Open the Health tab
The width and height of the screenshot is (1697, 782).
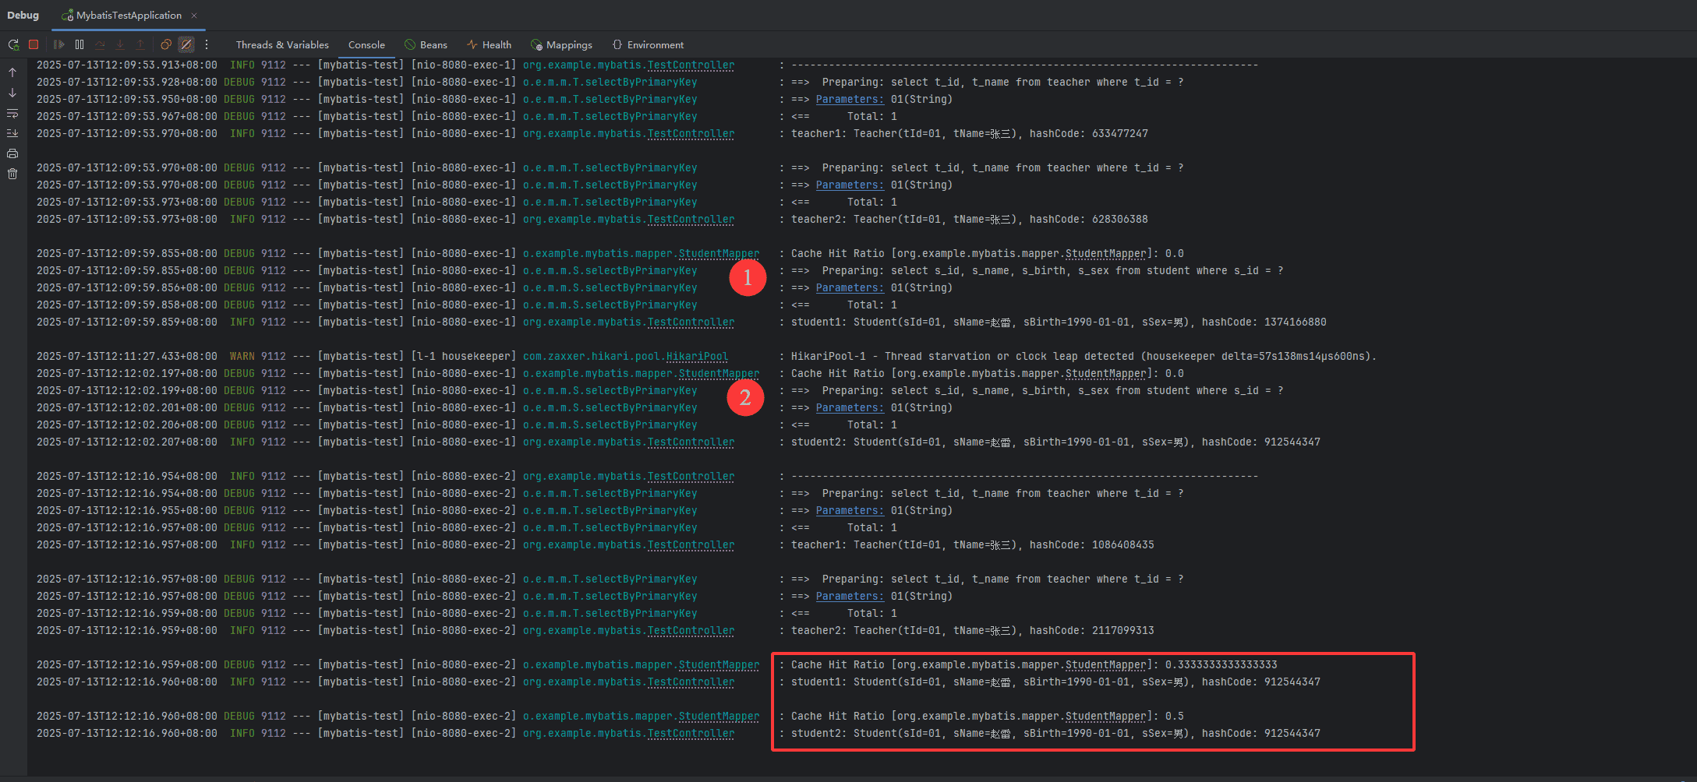(489, 44)
